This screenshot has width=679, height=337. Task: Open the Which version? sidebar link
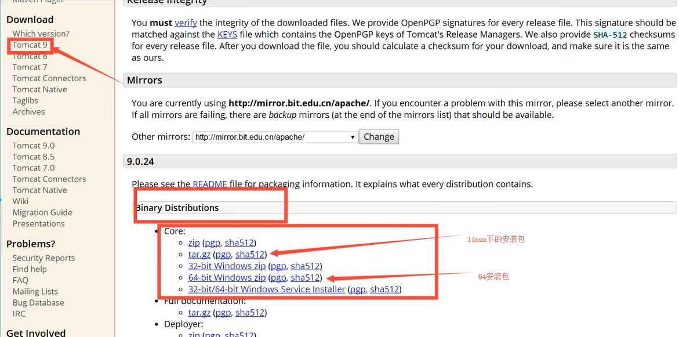[x=41, y=34]
